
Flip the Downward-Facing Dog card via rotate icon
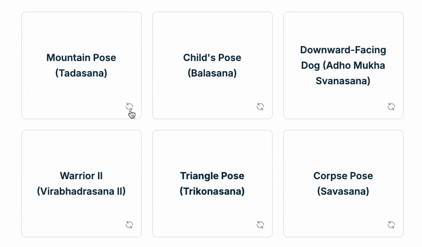click(x=391, y=107)
